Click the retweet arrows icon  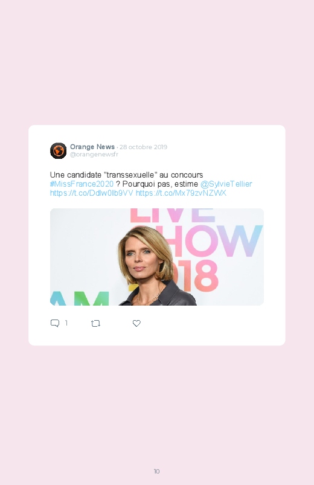(95, 324)
